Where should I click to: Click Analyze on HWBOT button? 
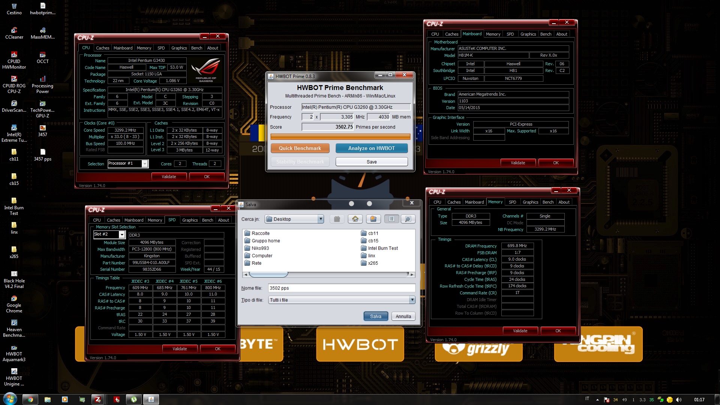tap(372, 148)
